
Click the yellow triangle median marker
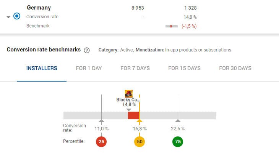[x=139, y=122]
